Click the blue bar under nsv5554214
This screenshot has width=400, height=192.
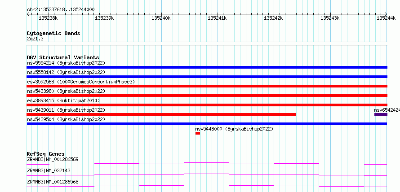point(207,67)
